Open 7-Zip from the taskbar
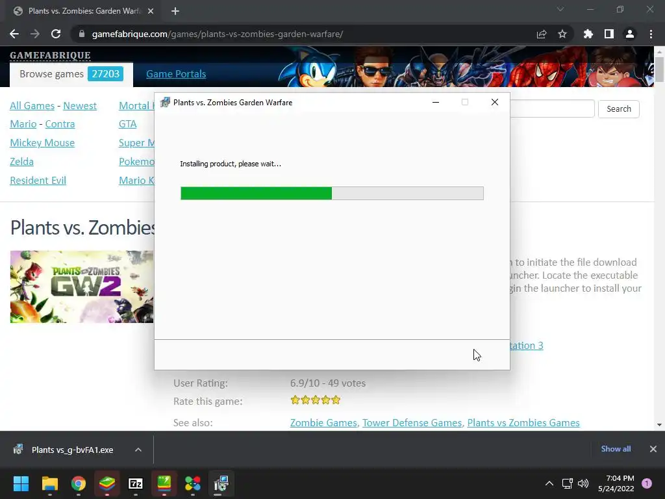Viewport: 665px width, 499px height. tap(135, 483)
